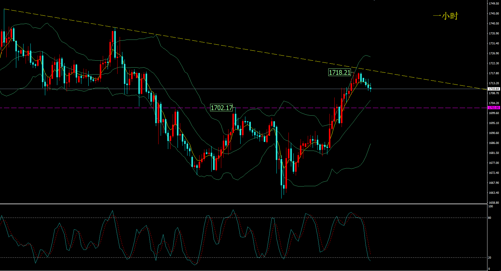501x271 pixels.
Task: Click the 1658.80 label on price axis
Action: tap(493, 203)
